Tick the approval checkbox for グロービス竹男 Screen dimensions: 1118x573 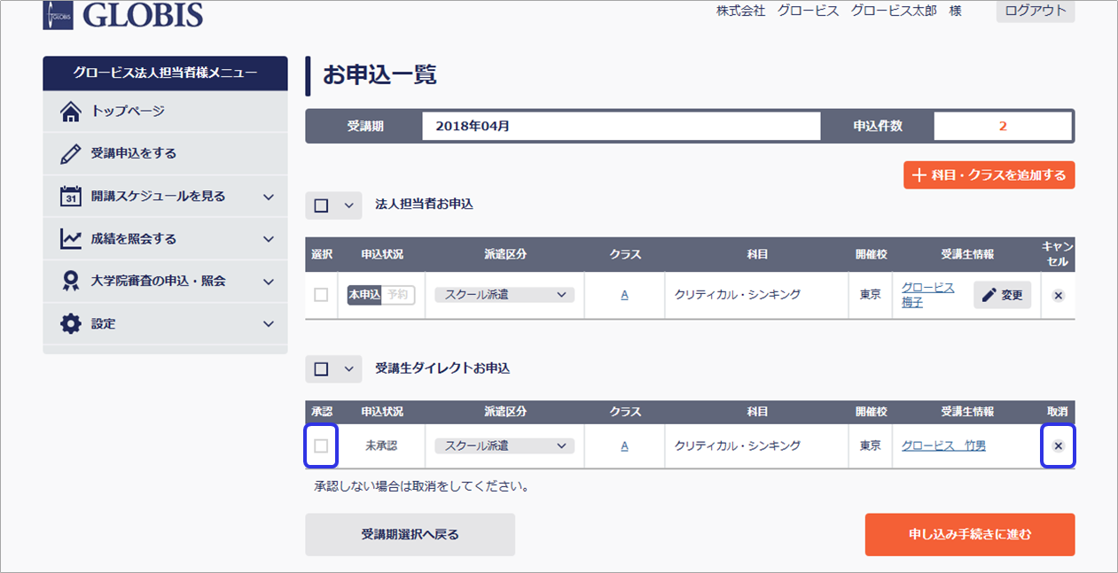click(x=321, y=445)
